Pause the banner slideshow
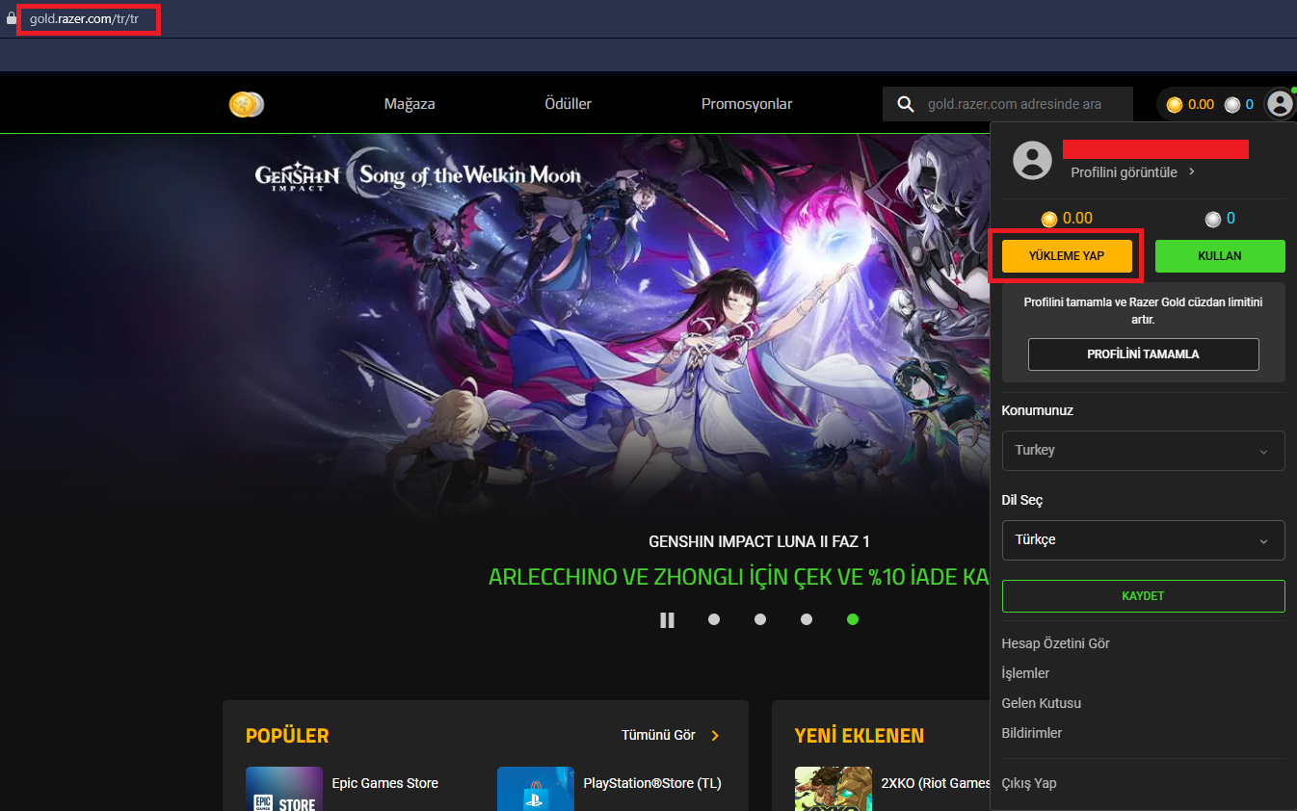This screenshot has height=811, width=1297. click(x=667, y=619)
